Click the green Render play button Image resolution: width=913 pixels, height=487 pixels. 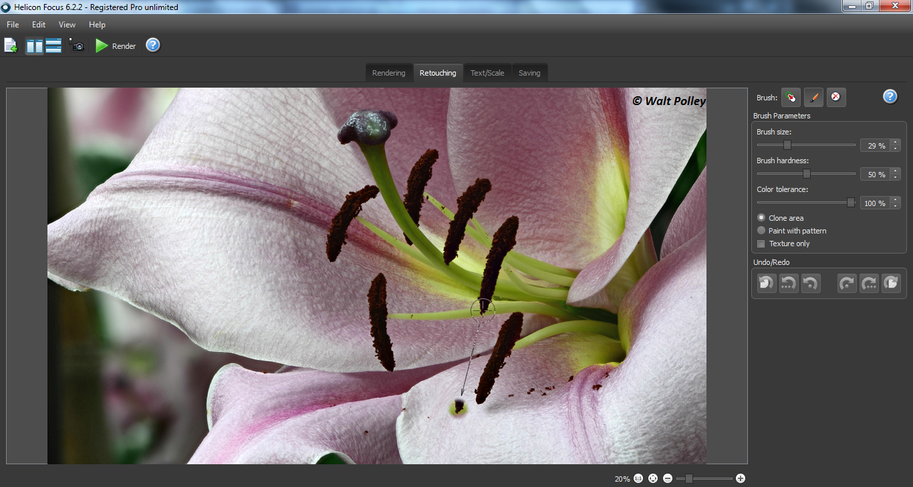(x=102, y=45)
